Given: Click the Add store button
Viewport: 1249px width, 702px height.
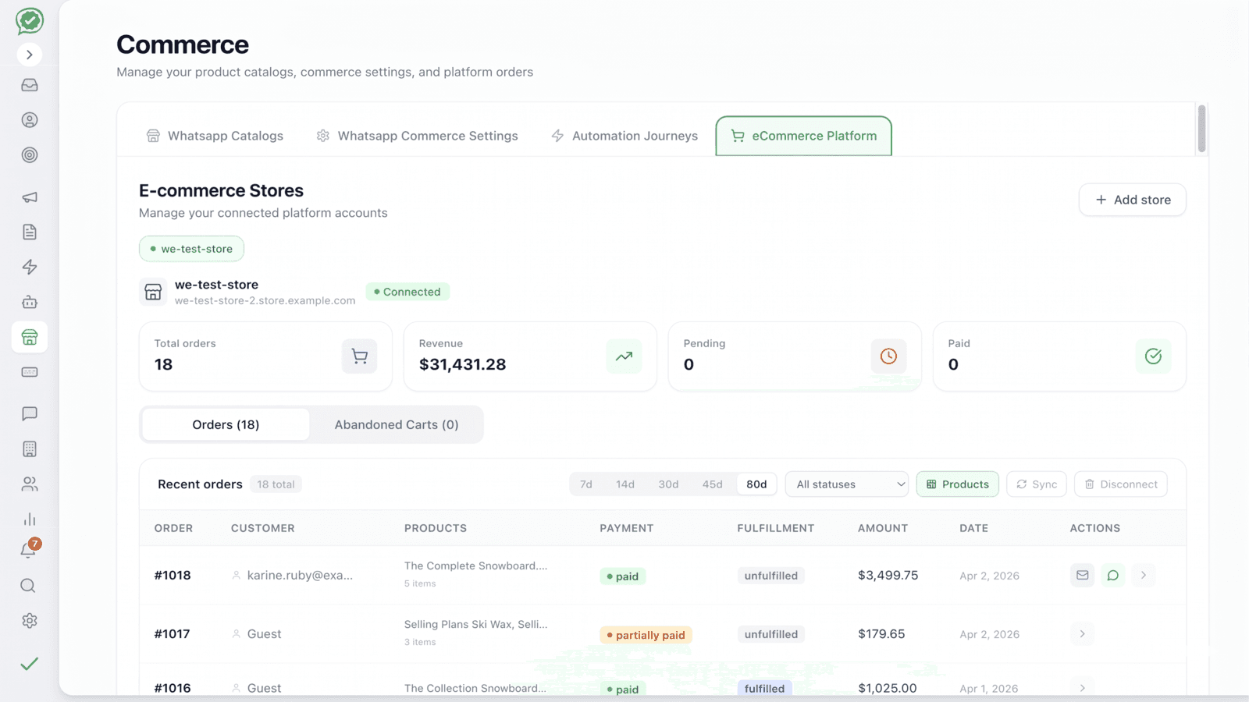Looking at the screenshot, I should click(1133, 200).
